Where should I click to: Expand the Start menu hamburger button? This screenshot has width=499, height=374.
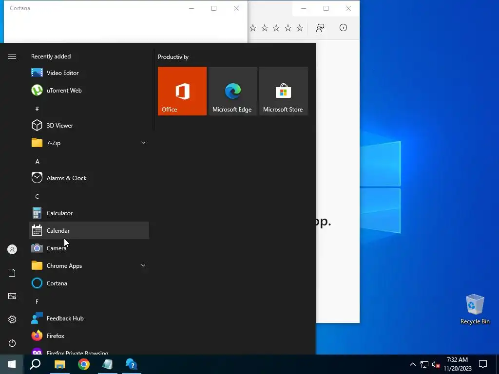coord(12,56)
